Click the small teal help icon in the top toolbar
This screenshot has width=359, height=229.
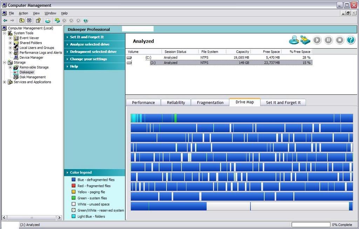(86, 21)
